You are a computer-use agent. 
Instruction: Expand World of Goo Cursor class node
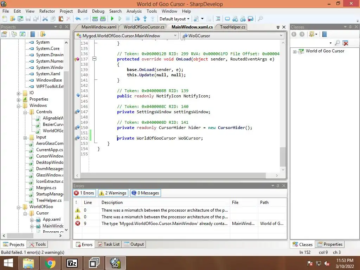pyautogui.click(x=295, y=52)
